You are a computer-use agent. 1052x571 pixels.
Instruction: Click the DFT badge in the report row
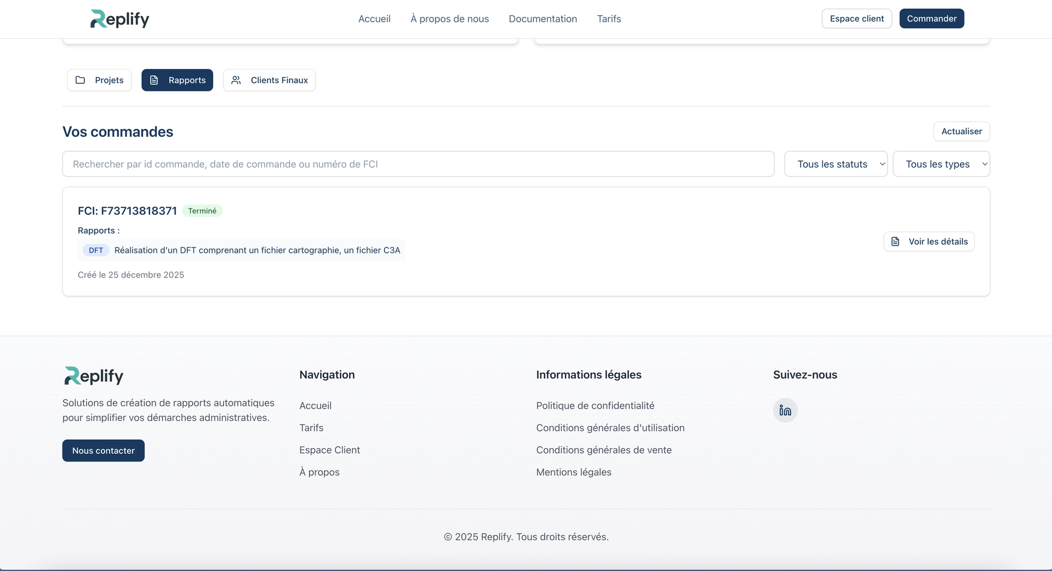[96, 250]
